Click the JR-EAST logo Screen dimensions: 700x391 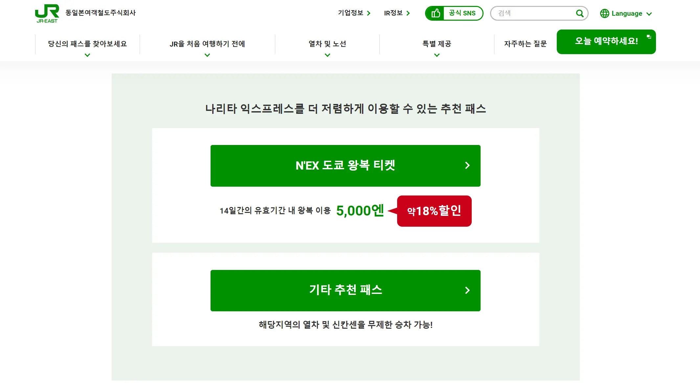tap(47, 13)
